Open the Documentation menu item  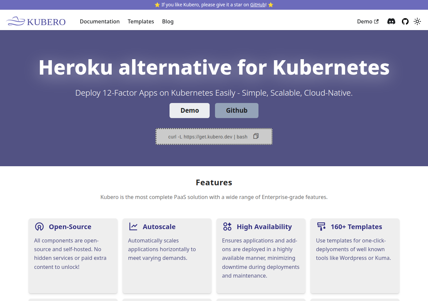click(x=100, y=21)
